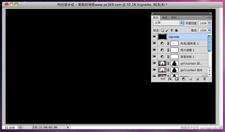Open status bar info popup triangle

point(68,127)
